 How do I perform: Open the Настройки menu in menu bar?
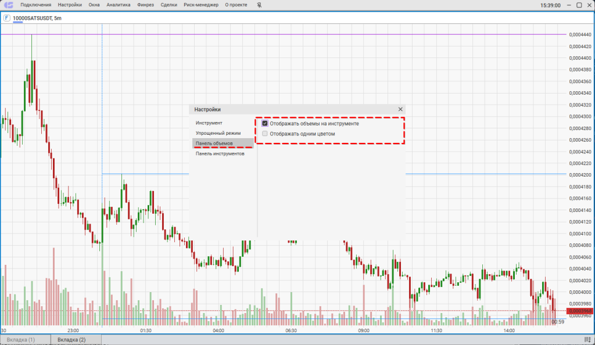pos(70,5)
